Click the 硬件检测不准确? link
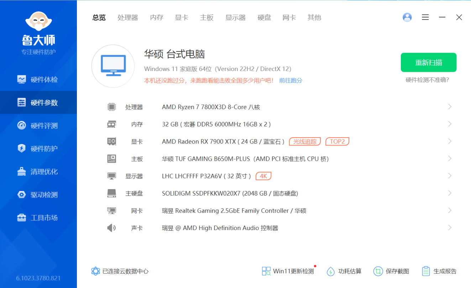471x288 pixels. coord(427,80)
